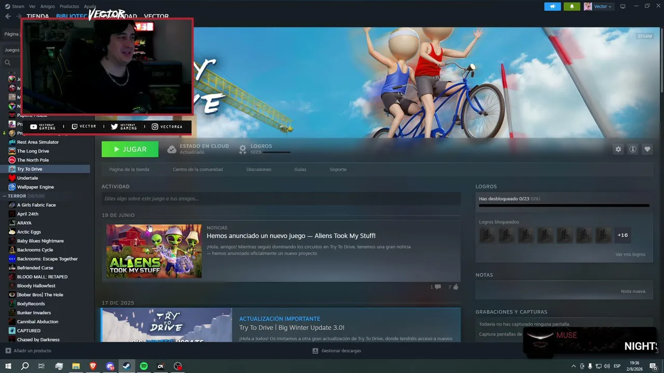This screenshot has height=373, width=664.
Task: Open news headline about Aliens Took My Stuff
Action: coord(291,236)
